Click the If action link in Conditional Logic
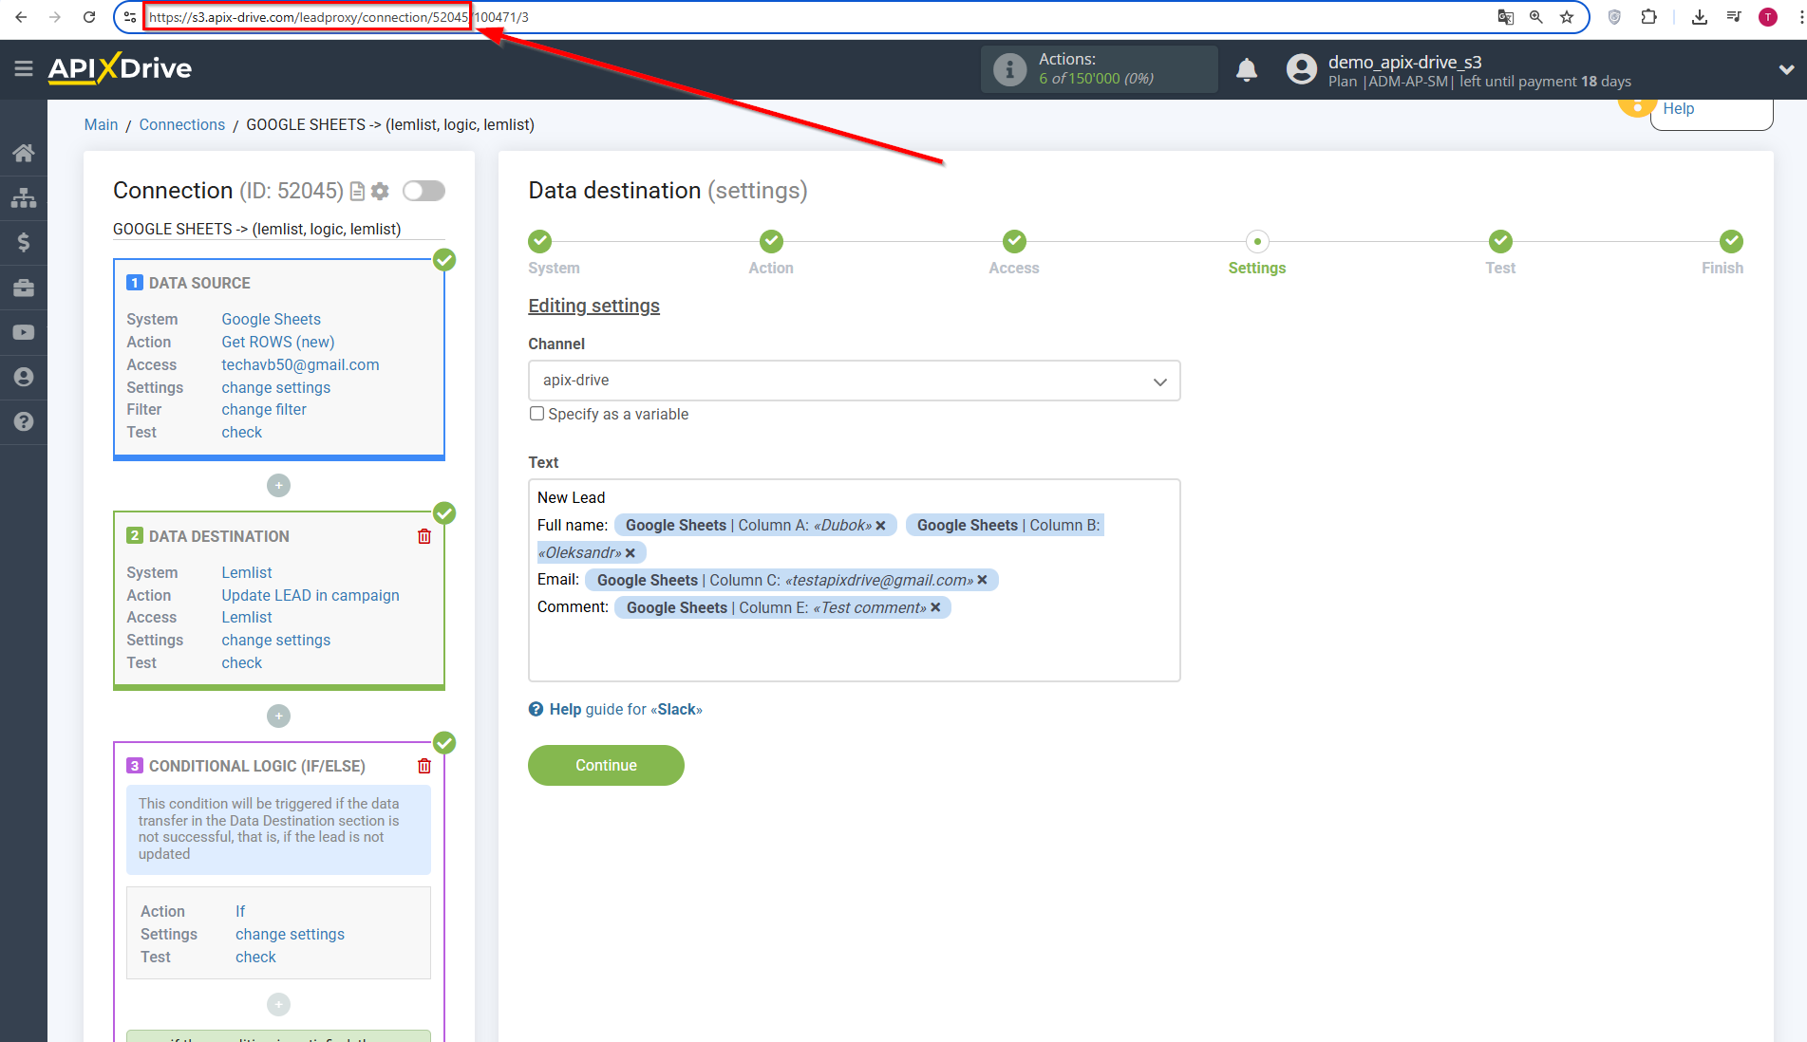1807x1042 pixels. (240, 911)
